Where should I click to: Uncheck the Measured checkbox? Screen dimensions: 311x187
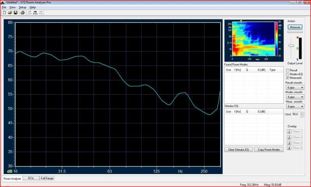click(x=288, y=78)
